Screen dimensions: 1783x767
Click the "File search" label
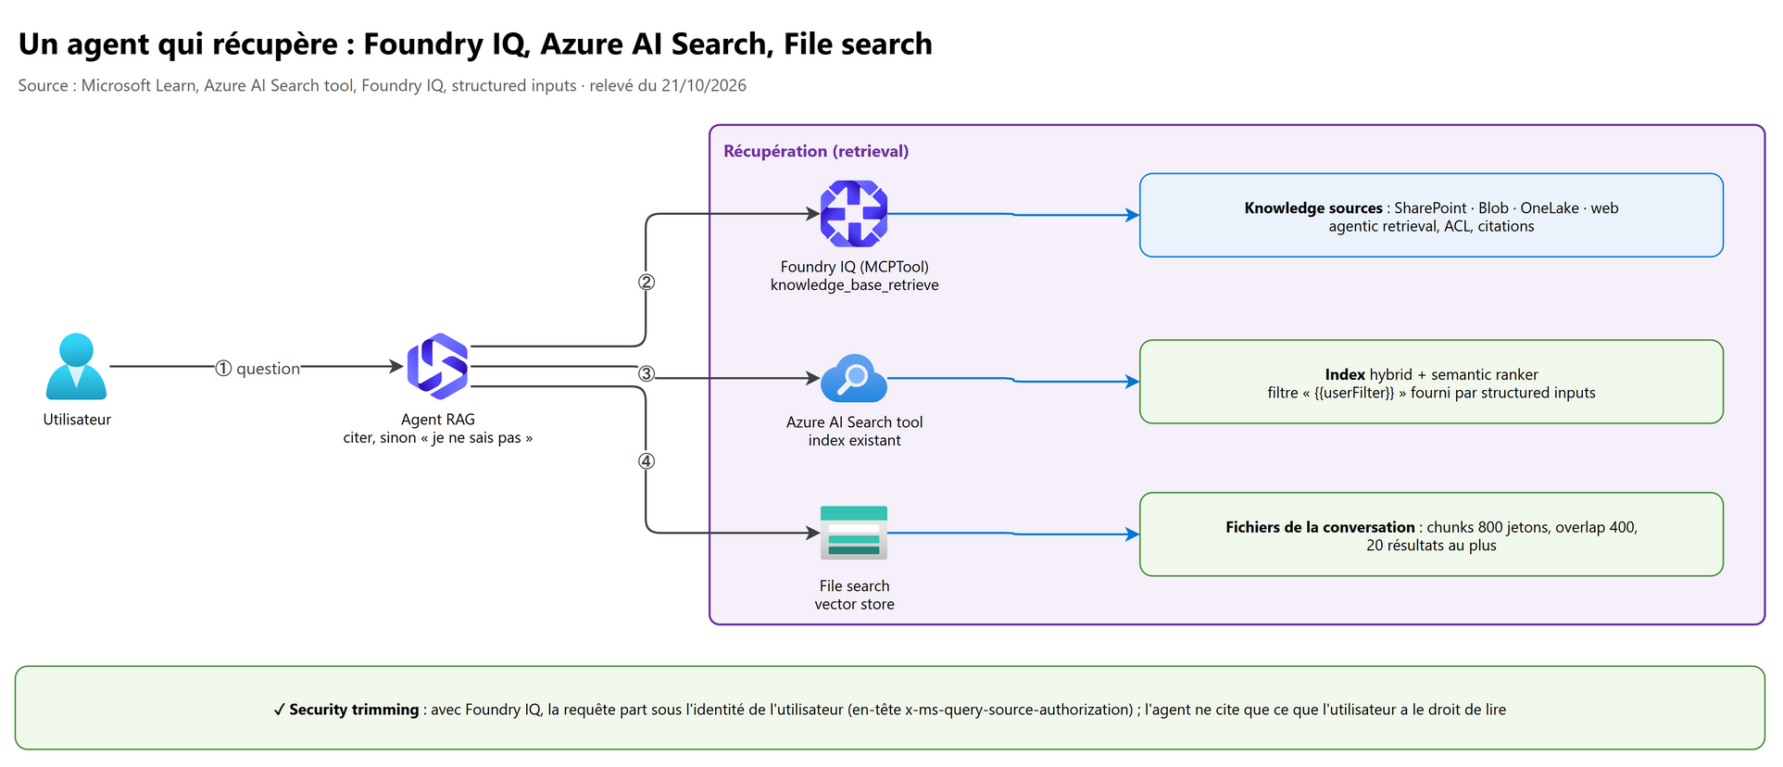pos(855,586)
